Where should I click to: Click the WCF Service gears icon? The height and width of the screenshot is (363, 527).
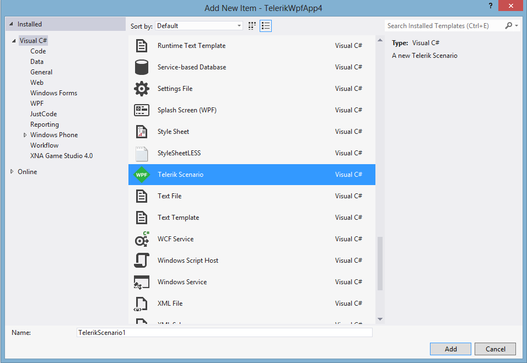click(142, 239)
